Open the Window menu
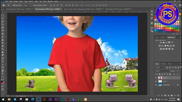This screenshot has width=182, height=102. tap(50, 1)
